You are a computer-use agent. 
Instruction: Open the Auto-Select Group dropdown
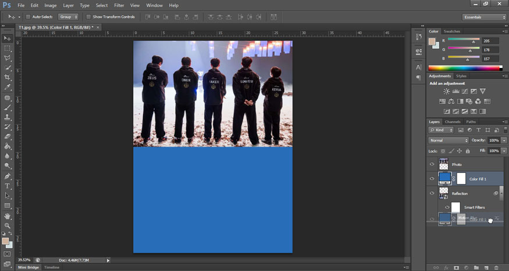[67, 17]
